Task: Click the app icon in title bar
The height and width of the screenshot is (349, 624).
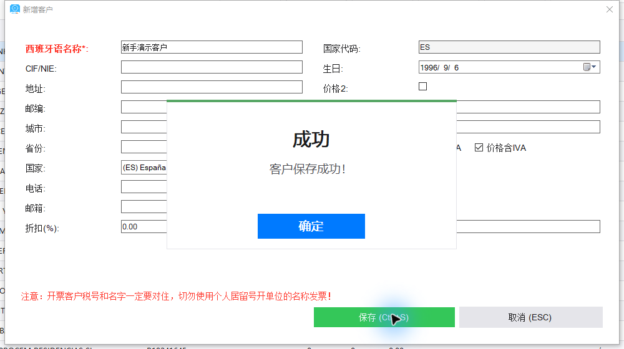Action: point(15,9)
